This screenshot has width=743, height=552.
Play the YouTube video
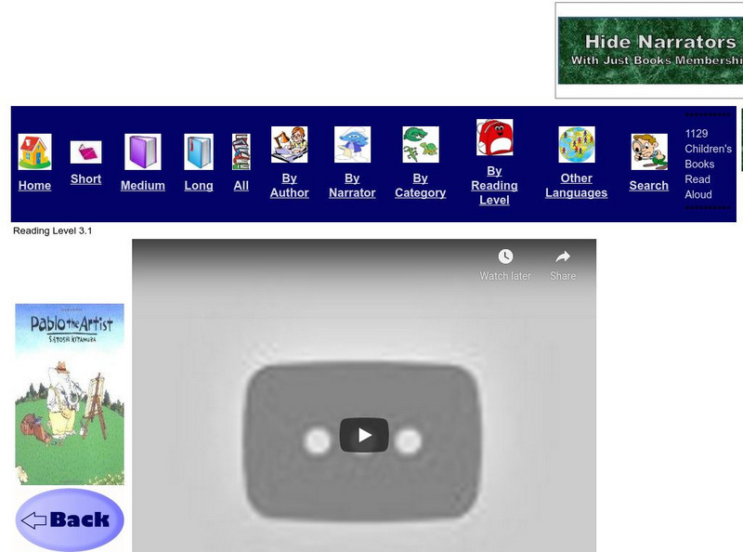coord(364,435)
